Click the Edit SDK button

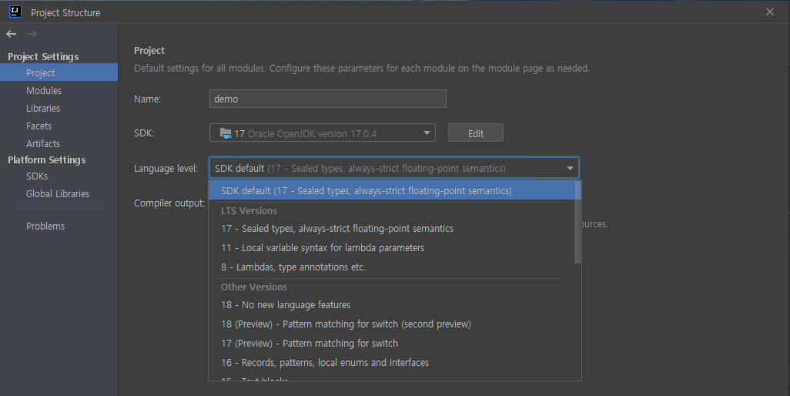click(x=476, y=133)
